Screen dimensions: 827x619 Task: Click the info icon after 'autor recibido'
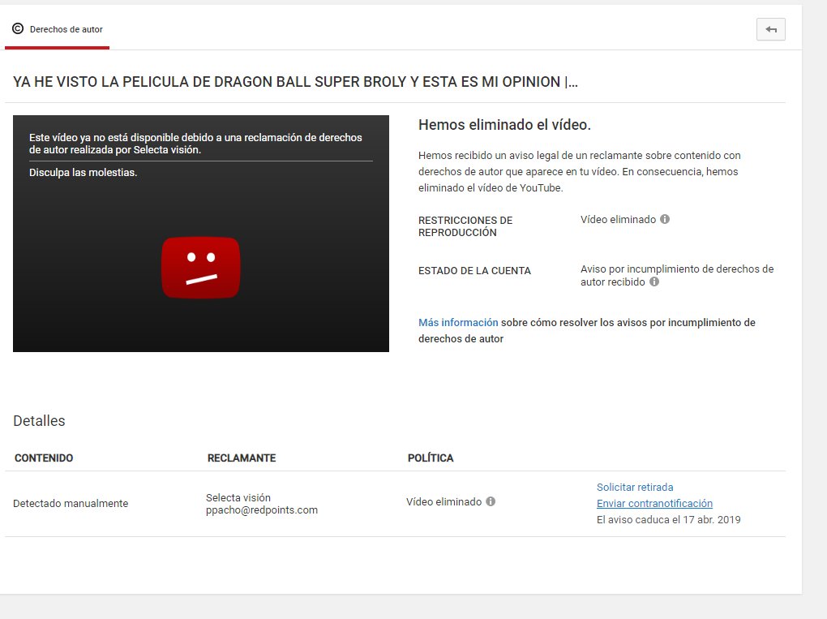[654, 282]
